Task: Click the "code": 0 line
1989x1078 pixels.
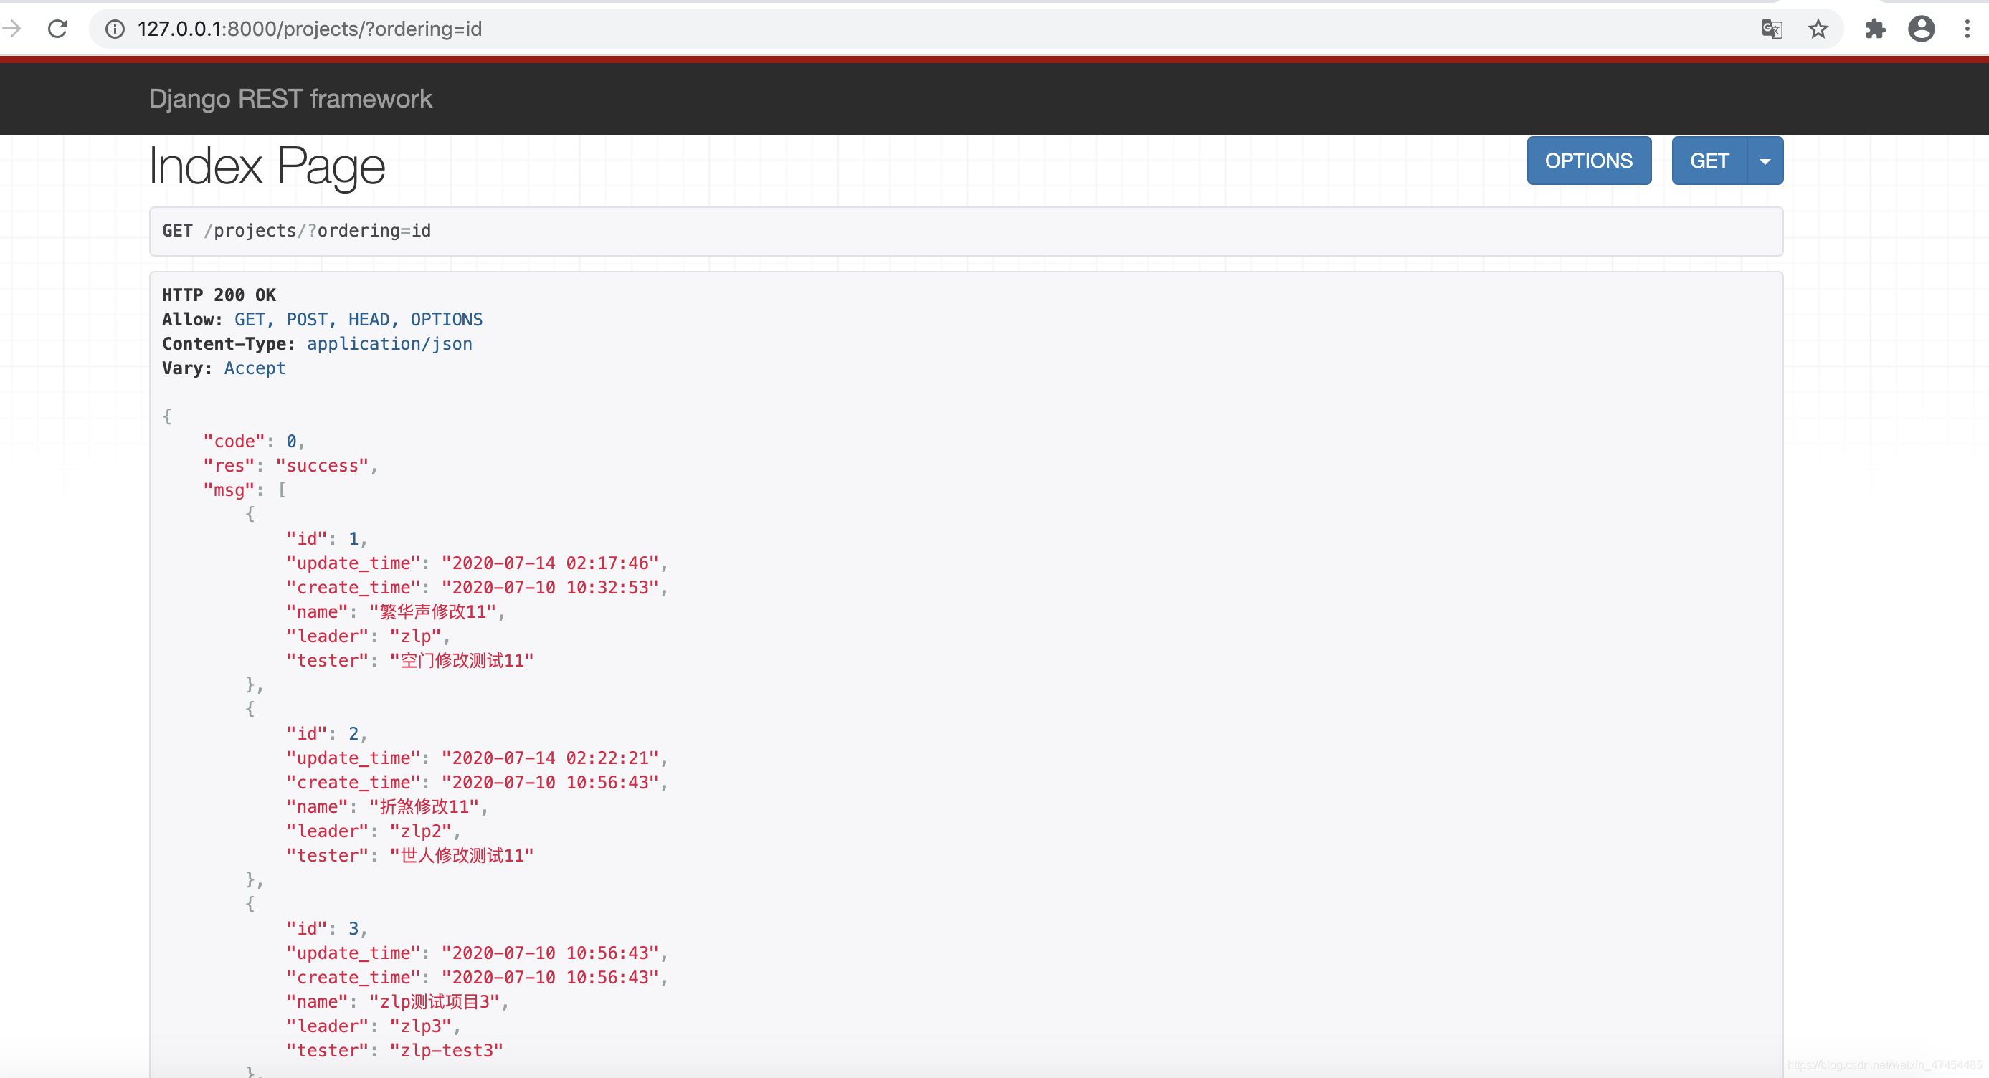Action: coord(254,442)
